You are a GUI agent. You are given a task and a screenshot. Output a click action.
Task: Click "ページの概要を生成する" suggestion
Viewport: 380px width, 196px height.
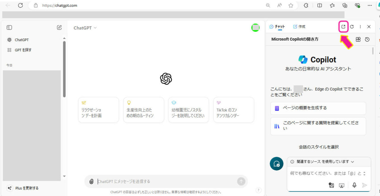[318, 108]
